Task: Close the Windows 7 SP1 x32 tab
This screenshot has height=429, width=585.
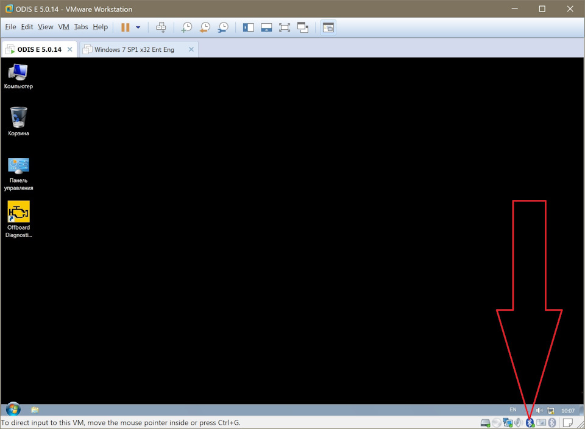Action: pyautogui.click(x=191, y=49)
